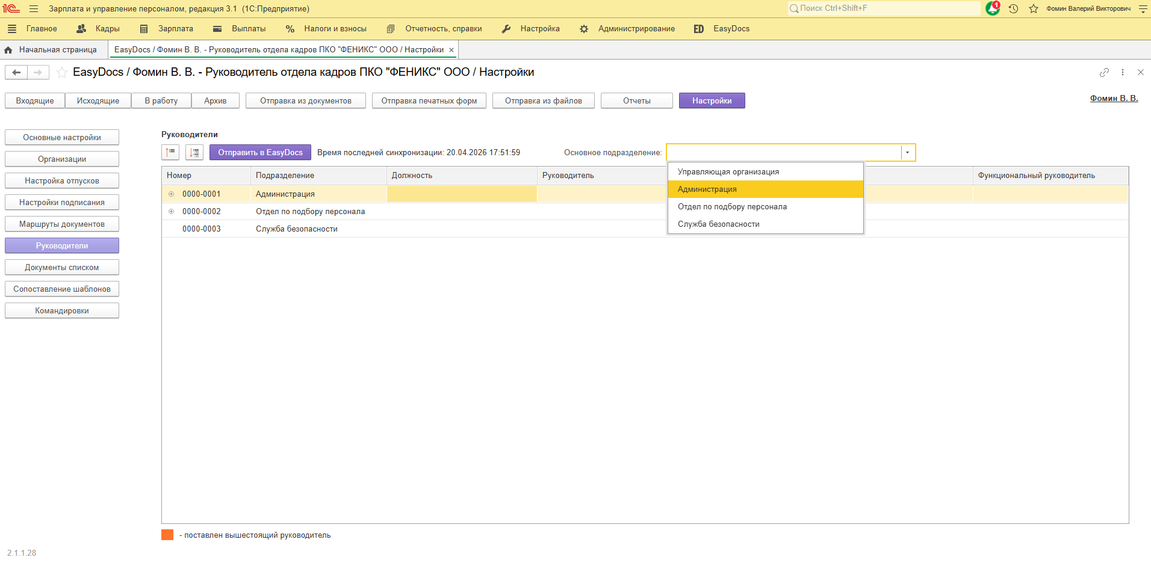The image size is (1151, 566).
Task: Click the sort ascending toolbar icon
Action: (170, 153)
